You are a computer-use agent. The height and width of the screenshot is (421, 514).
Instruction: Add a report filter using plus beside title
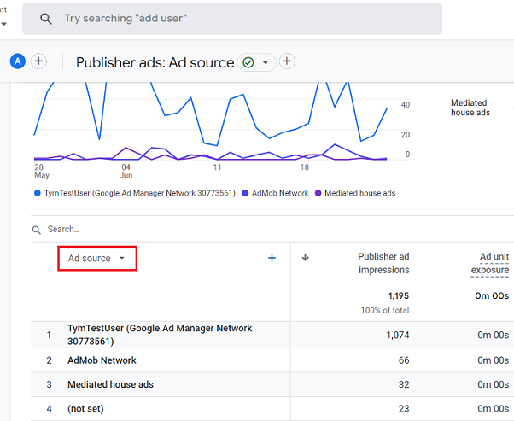pos(287,61)
